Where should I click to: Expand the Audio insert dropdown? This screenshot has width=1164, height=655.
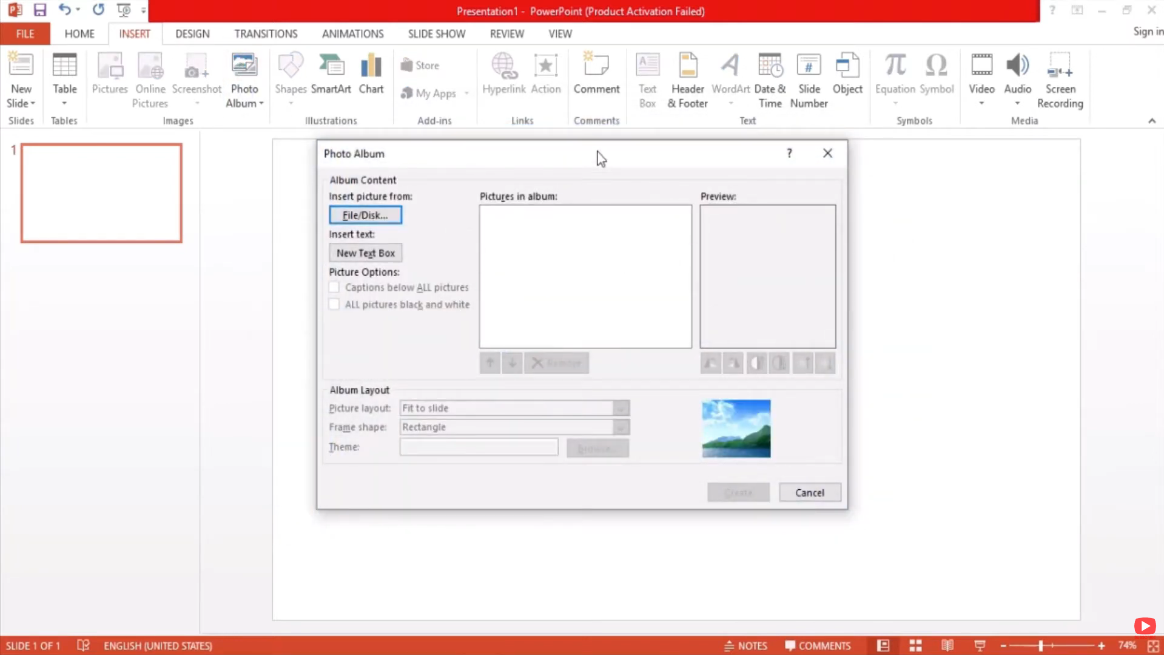[1017, 104]
